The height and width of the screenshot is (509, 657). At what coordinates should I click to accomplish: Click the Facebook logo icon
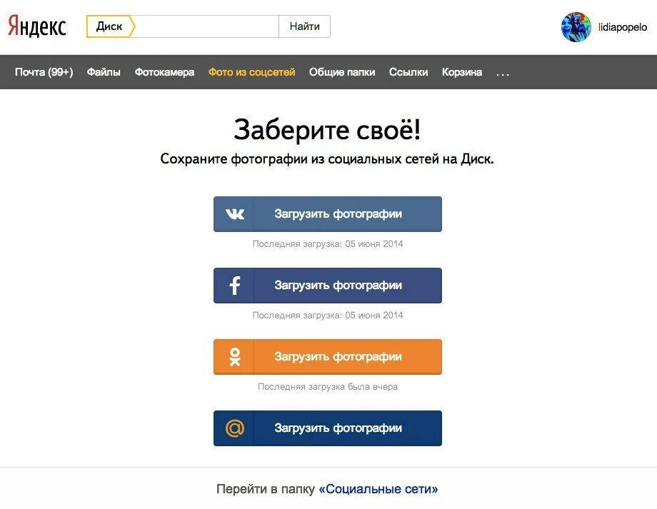tap(235, 286)
